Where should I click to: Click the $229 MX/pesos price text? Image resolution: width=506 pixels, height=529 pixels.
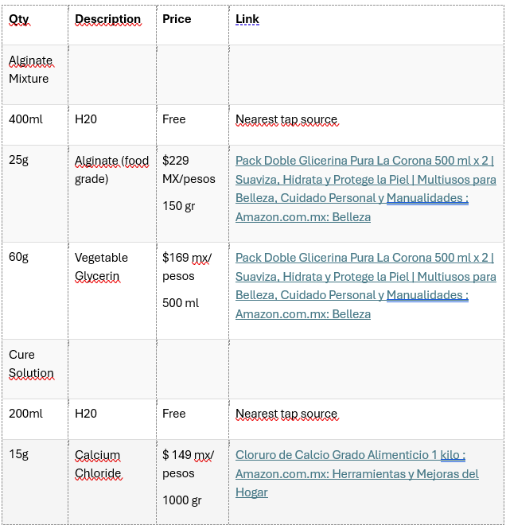click(189, 169)
